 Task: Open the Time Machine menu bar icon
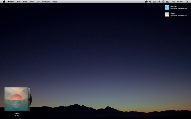(x=163, y=1)
